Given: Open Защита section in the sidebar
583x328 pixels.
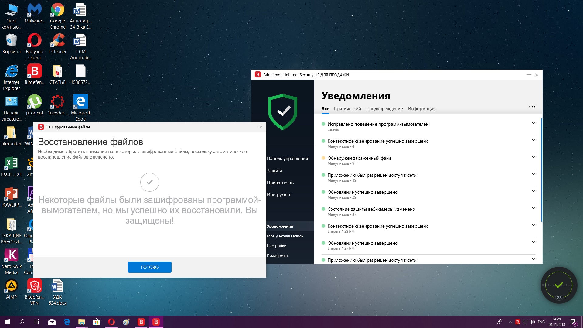Looking at the screenshot, I should 274,171.
